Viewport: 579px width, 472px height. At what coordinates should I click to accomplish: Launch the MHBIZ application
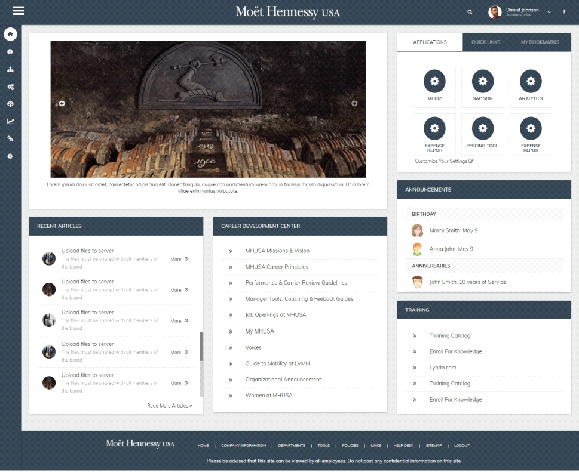(434, 87)
